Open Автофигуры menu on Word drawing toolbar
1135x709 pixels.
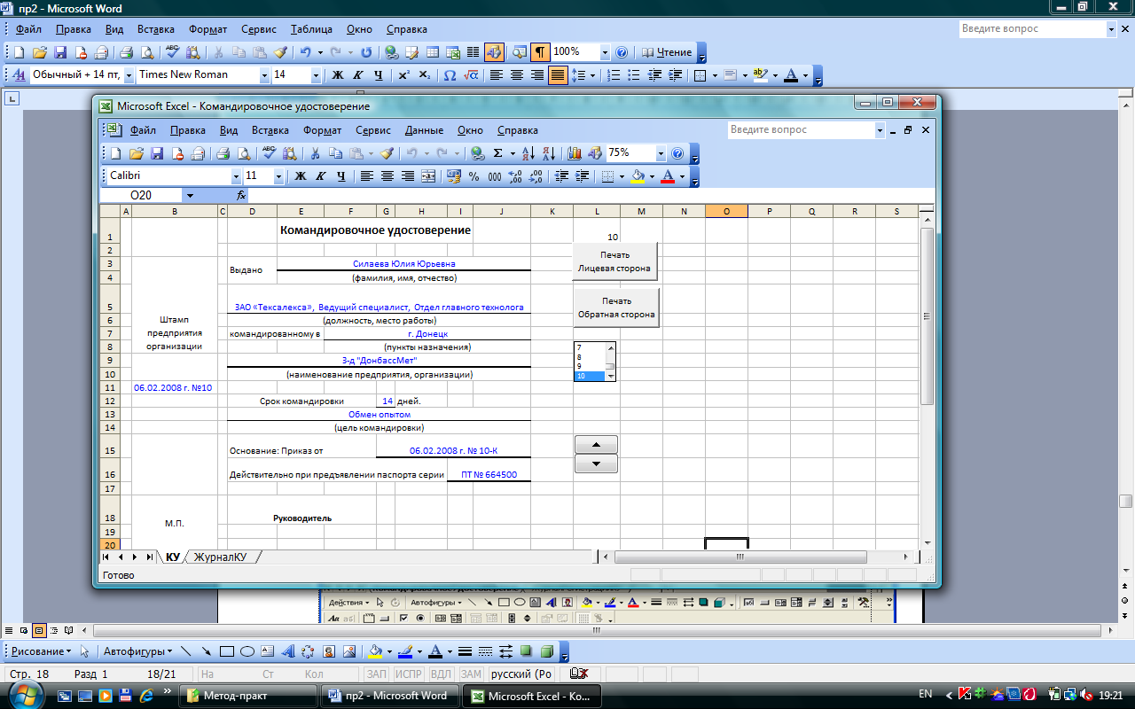click(x=138, y=651)
